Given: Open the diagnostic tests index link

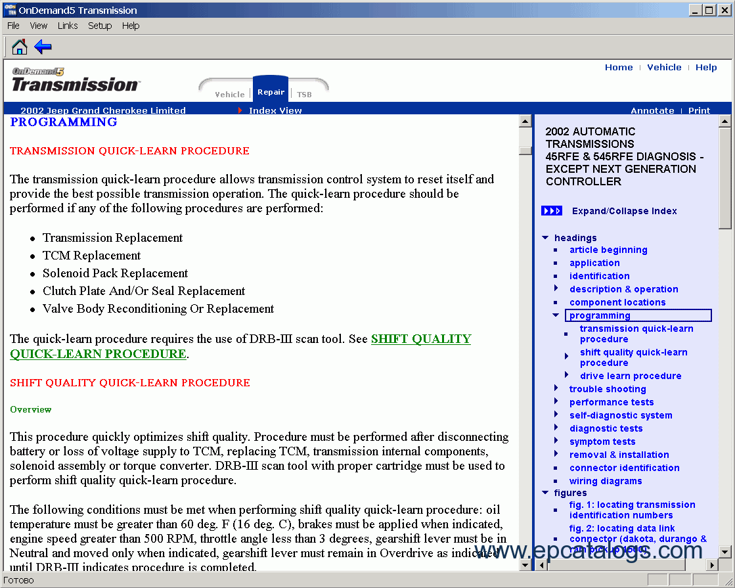Looking at the screenshot, I should tap(606, 428).
